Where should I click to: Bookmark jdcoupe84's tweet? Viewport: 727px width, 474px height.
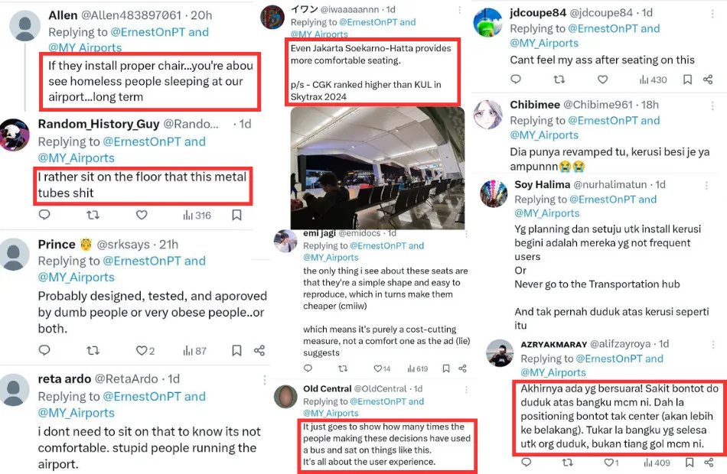tap(687, 80)
